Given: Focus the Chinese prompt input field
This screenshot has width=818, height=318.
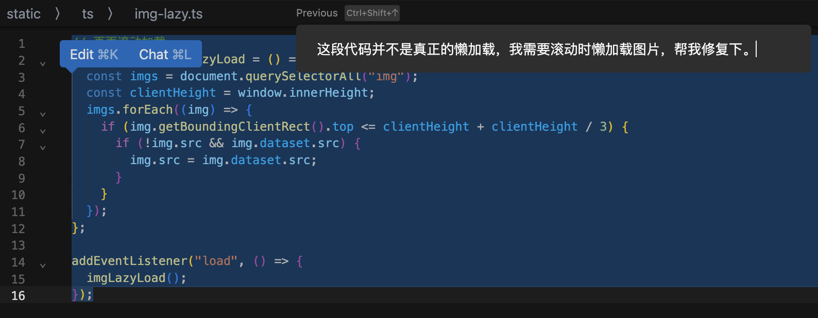Looking at the screenshot, I should [536, 49].
